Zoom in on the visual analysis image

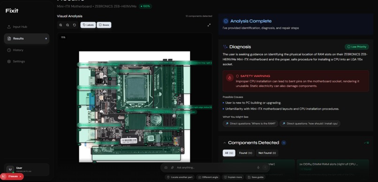(61, 25)
